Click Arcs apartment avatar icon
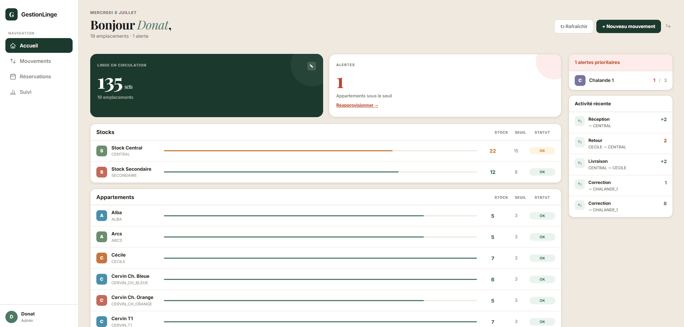This screenshot has height=327, width=684. point(102,237)
